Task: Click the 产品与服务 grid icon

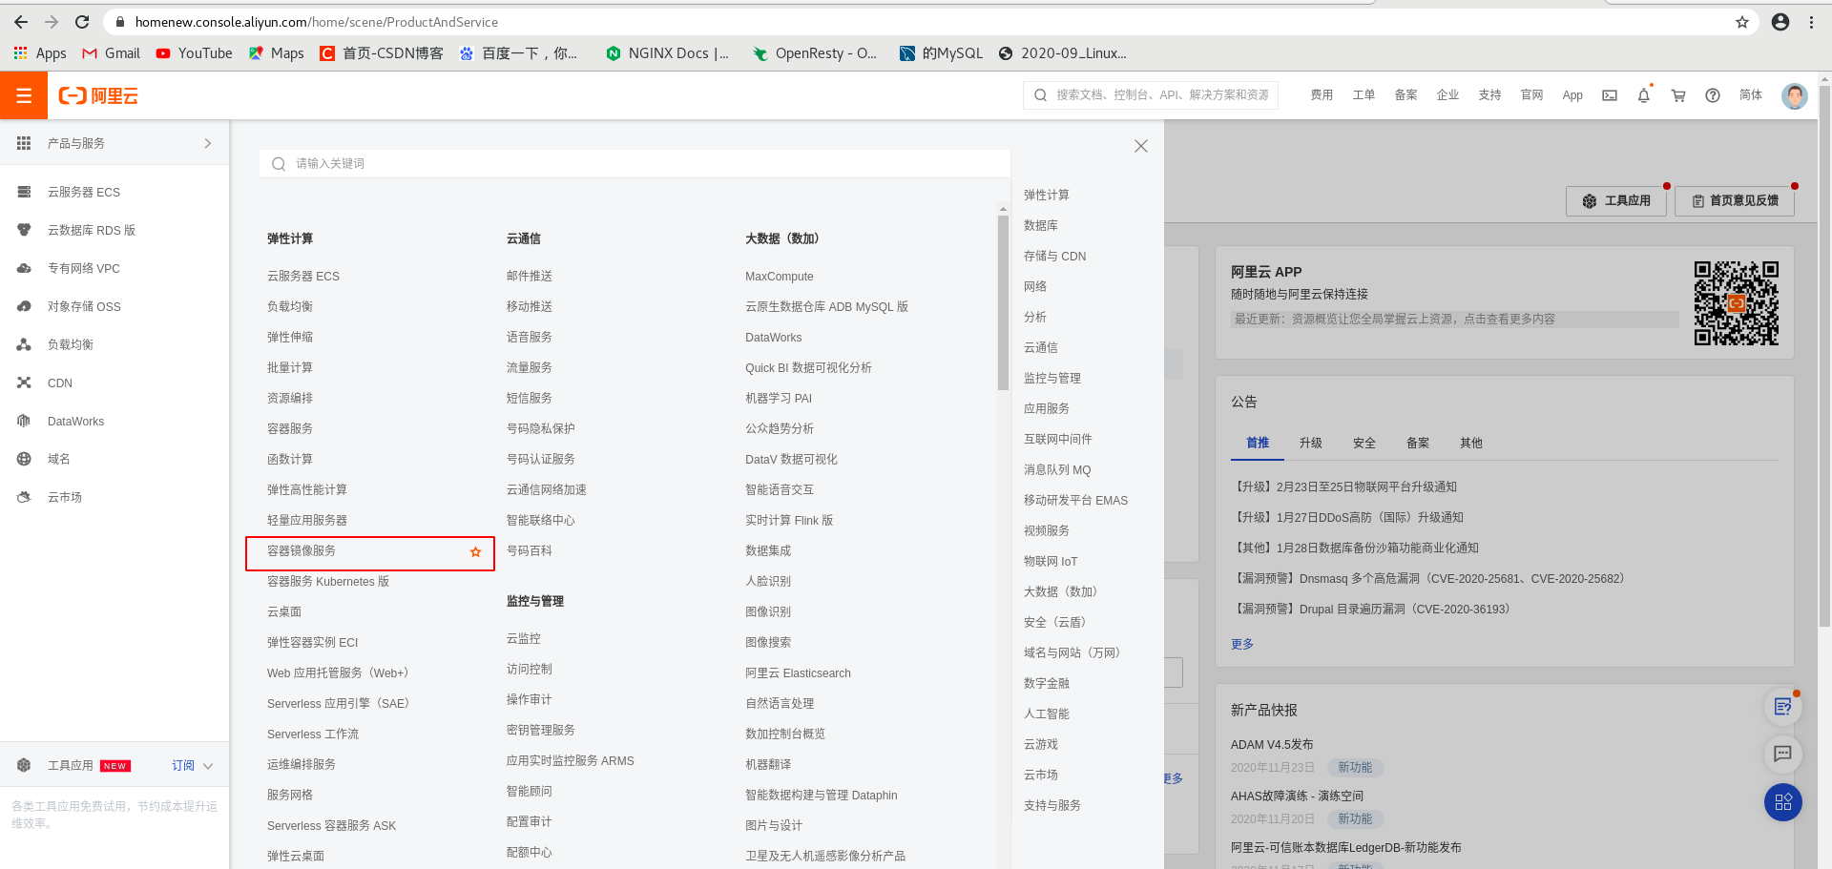Action: [24, 143]
